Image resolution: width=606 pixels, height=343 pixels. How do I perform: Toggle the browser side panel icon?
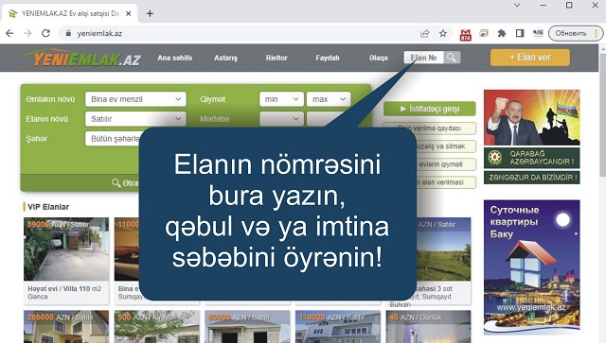point(520,34)
